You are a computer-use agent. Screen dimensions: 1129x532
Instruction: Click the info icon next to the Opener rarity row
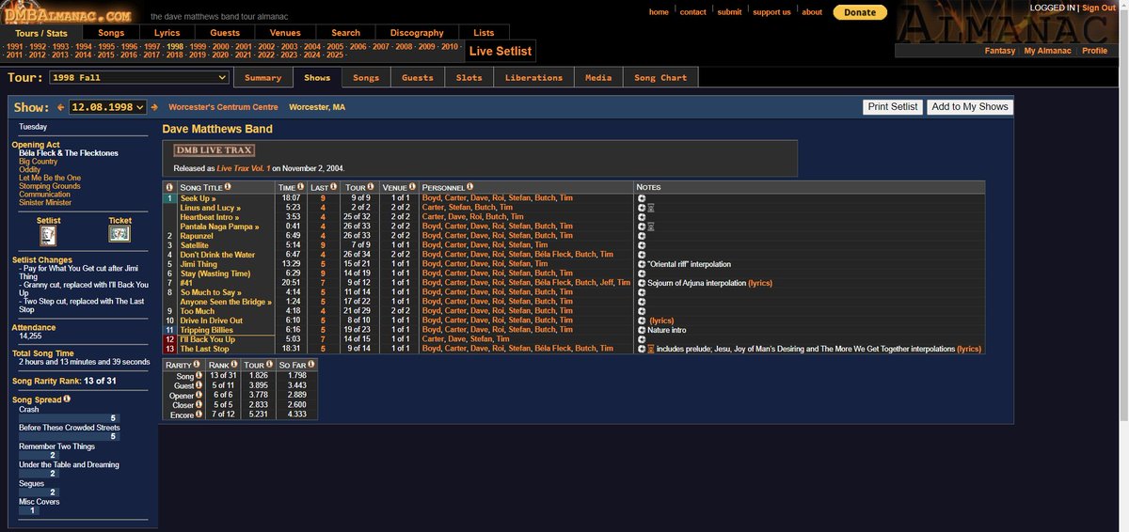[198, 395]
